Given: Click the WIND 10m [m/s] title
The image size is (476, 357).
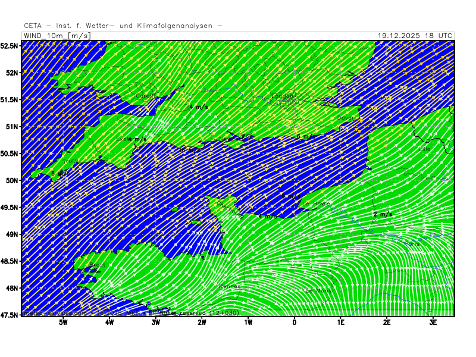Looking at the screenshot, I should 57,36.
